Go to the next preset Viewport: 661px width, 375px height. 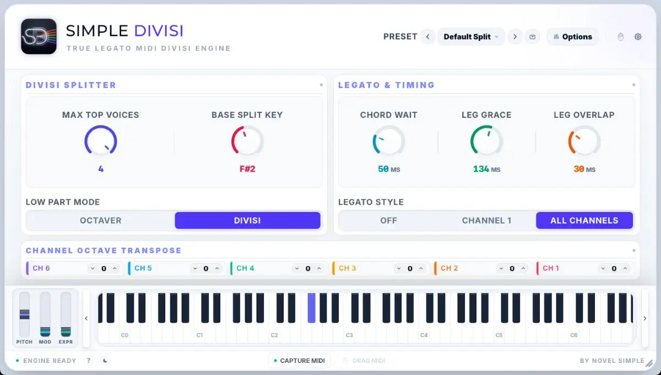[514, 37]
